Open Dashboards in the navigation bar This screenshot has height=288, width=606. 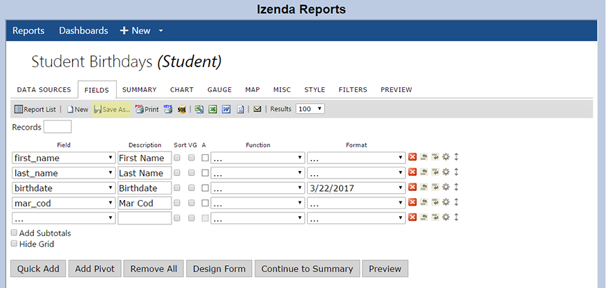tap(84, 30)
